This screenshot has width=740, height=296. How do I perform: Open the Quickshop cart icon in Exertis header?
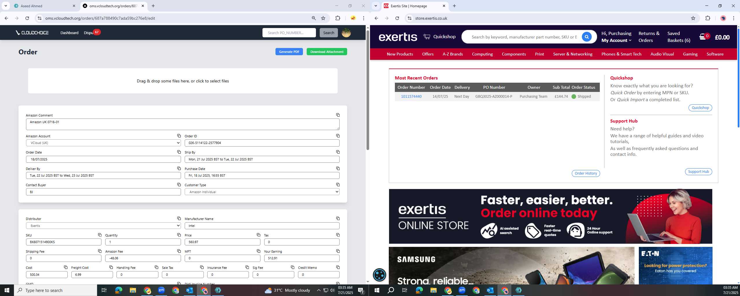[x=427, y=37]
